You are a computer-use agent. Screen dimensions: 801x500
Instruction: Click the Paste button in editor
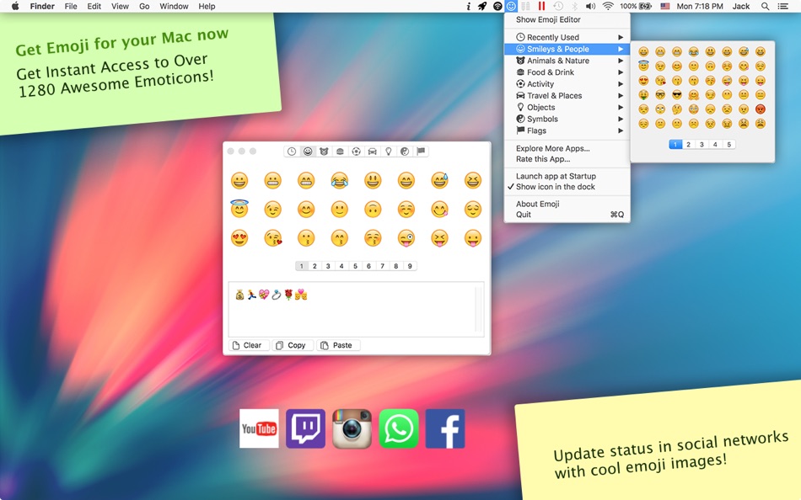pyautogui.click(x=338, y=345)
